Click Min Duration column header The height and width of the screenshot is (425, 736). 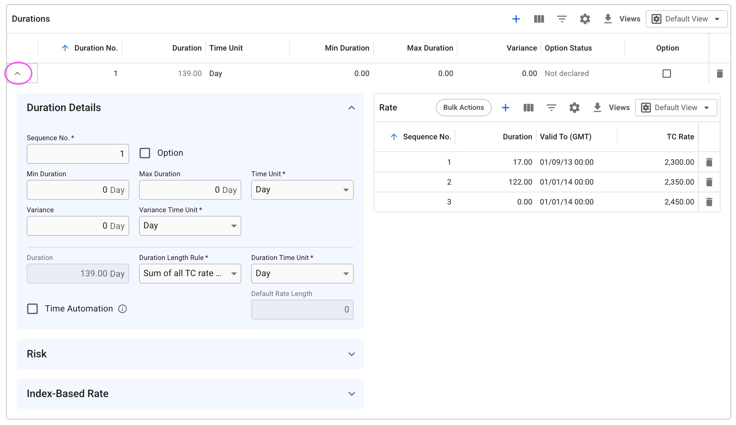(x=347, y=48)
